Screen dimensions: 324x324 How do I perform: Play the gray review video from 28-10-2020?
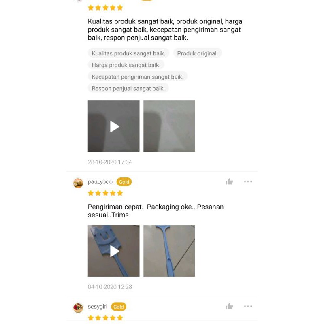(x=114, y=126)
